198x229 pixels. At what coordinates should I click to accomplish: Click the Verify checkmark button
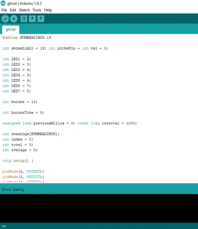(5, 19)
